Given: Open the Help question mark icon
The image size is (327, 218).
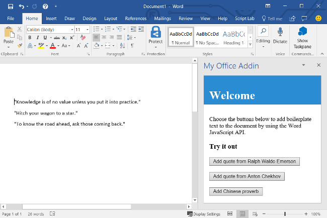Looking at the screenshot, I should coord(45,7).
